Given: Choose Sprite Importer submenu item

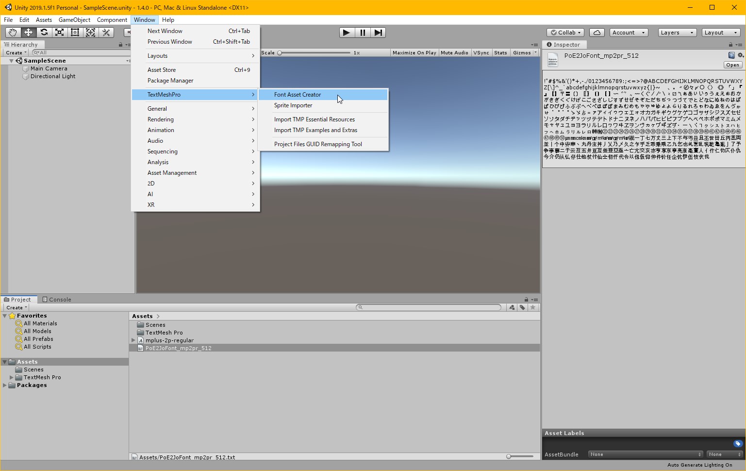Looking at the screenshot, I should pos(323,105).
